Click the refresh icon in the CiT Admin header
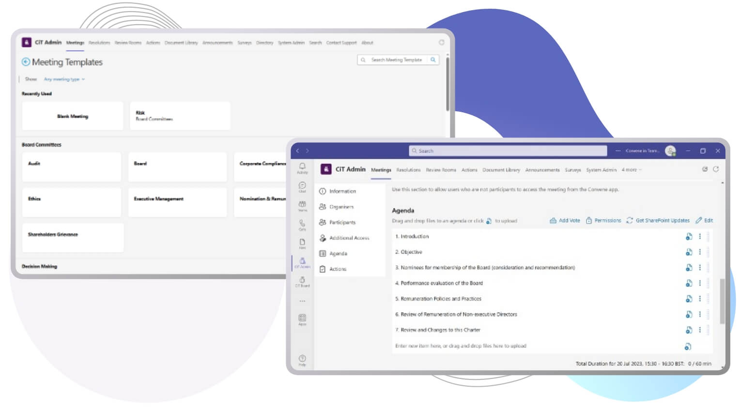This screenshot has width=740, height=407. coord(716,170)
